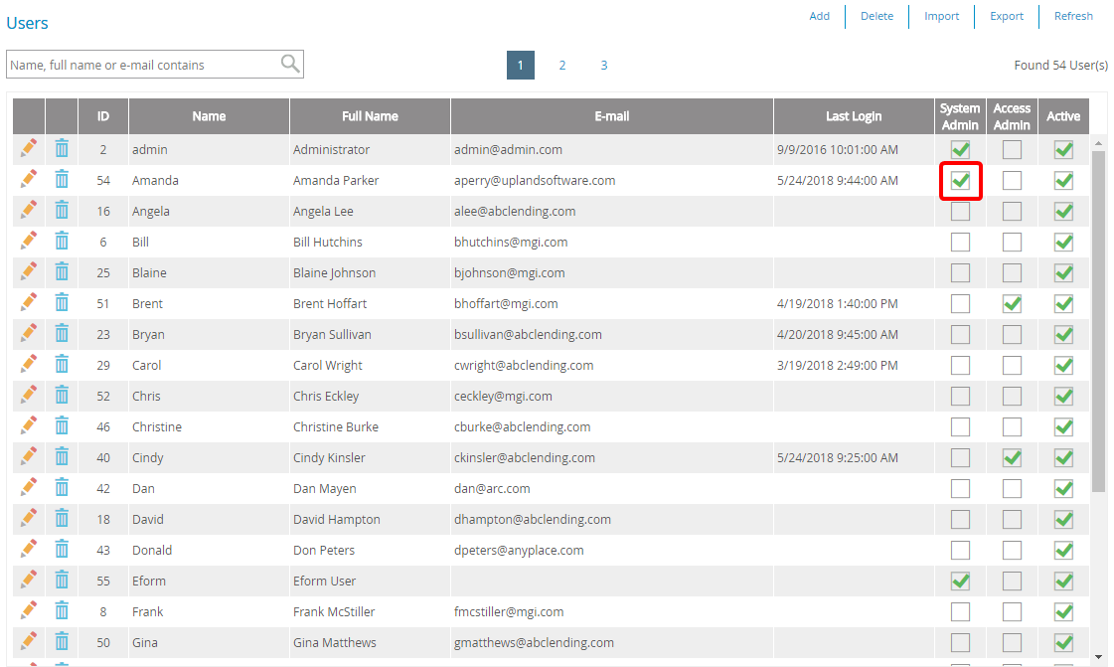This screenshot has width=1114, height=667.
Task: Sort by the Name column header
Action: click(209, 115)
